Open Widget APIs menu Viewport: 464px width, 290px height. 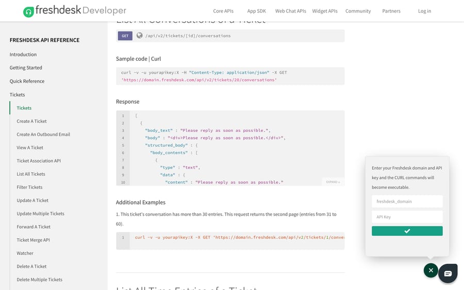[x=325, y=11]
